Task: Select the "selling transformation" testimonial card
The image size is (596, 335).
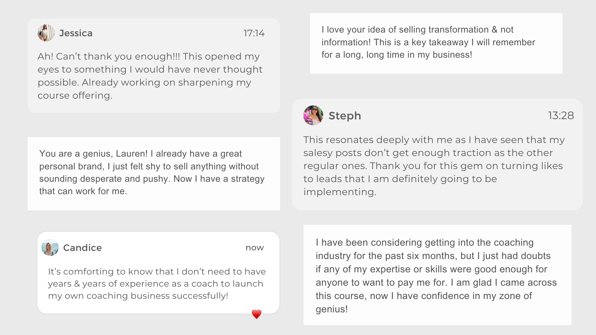Action: [436, 43]
